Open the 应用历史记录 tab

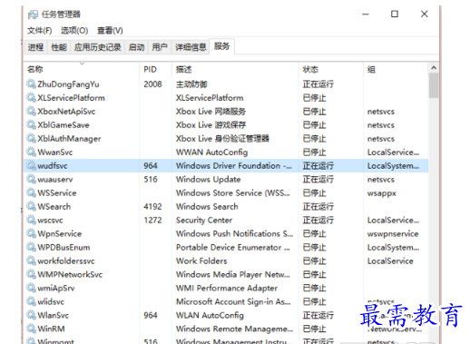pos(98,47)
